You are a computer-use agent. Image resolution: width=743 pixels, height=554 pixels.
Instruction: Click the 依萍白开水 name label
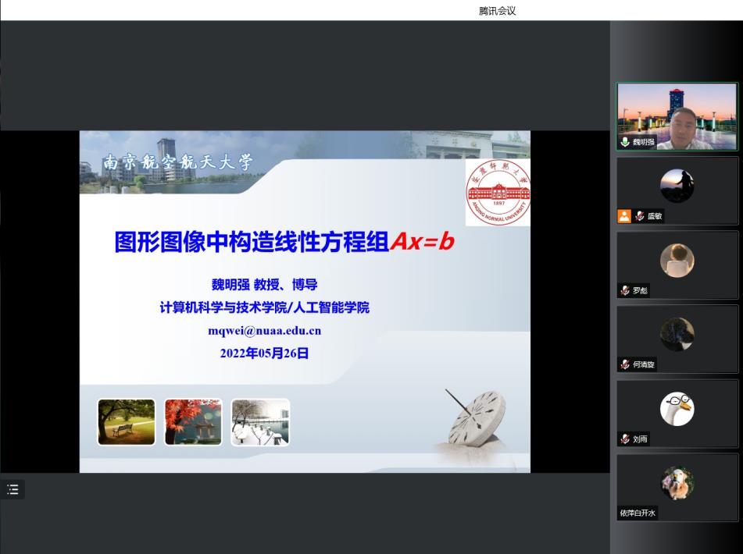pos(638,513)
